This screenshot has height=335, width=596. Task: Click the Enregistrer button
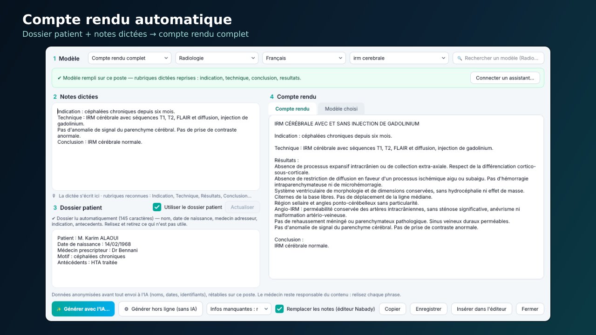click(x=429, y=309)
